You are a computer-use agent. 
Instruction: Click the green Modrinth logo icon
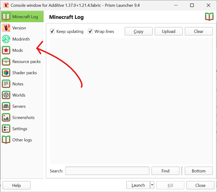coord(6,39)
